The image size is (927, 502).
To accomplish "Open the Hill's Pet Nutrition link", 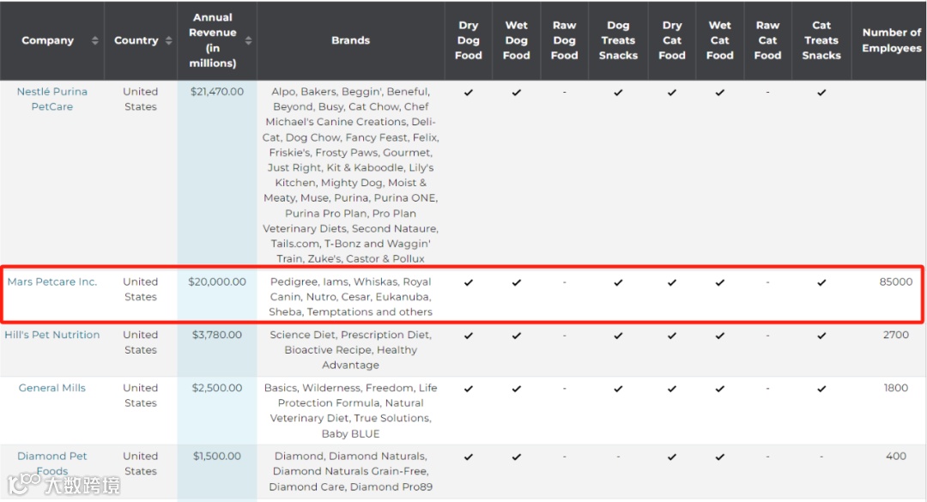I will (x=52, y=335).
